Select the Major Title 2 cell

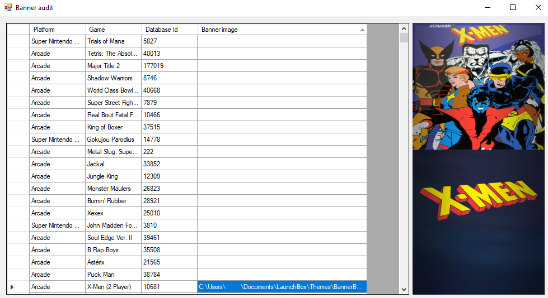(113, 65)
